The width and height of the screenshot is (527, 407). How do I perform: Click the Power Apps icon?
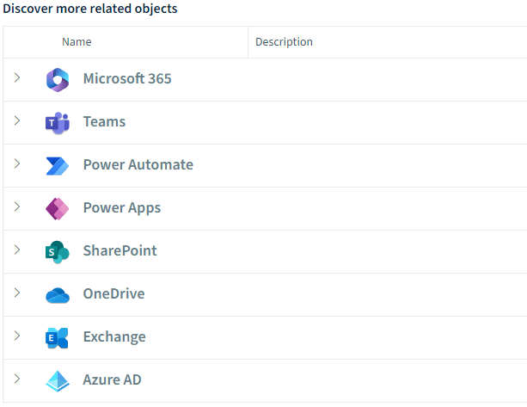pos(58,209)
